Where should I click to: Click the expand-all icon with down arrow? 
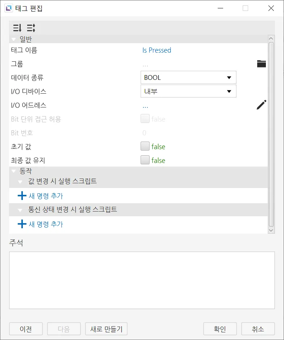pyautogui.click(x=17, y=28)
